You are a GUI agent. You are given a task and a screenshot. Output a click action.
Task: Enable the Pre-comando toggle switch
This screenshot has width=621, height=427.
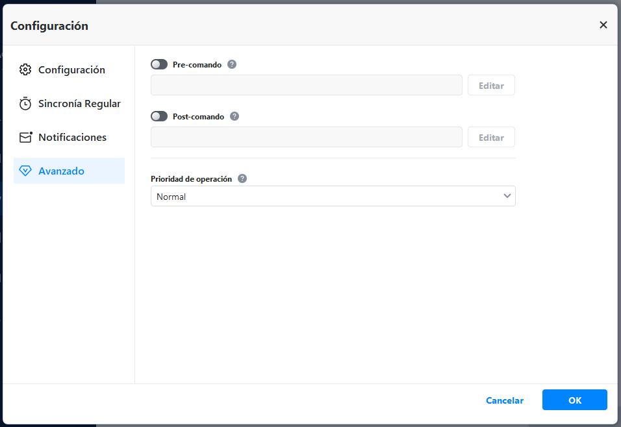pyautogui.click(x=159, y=64)
